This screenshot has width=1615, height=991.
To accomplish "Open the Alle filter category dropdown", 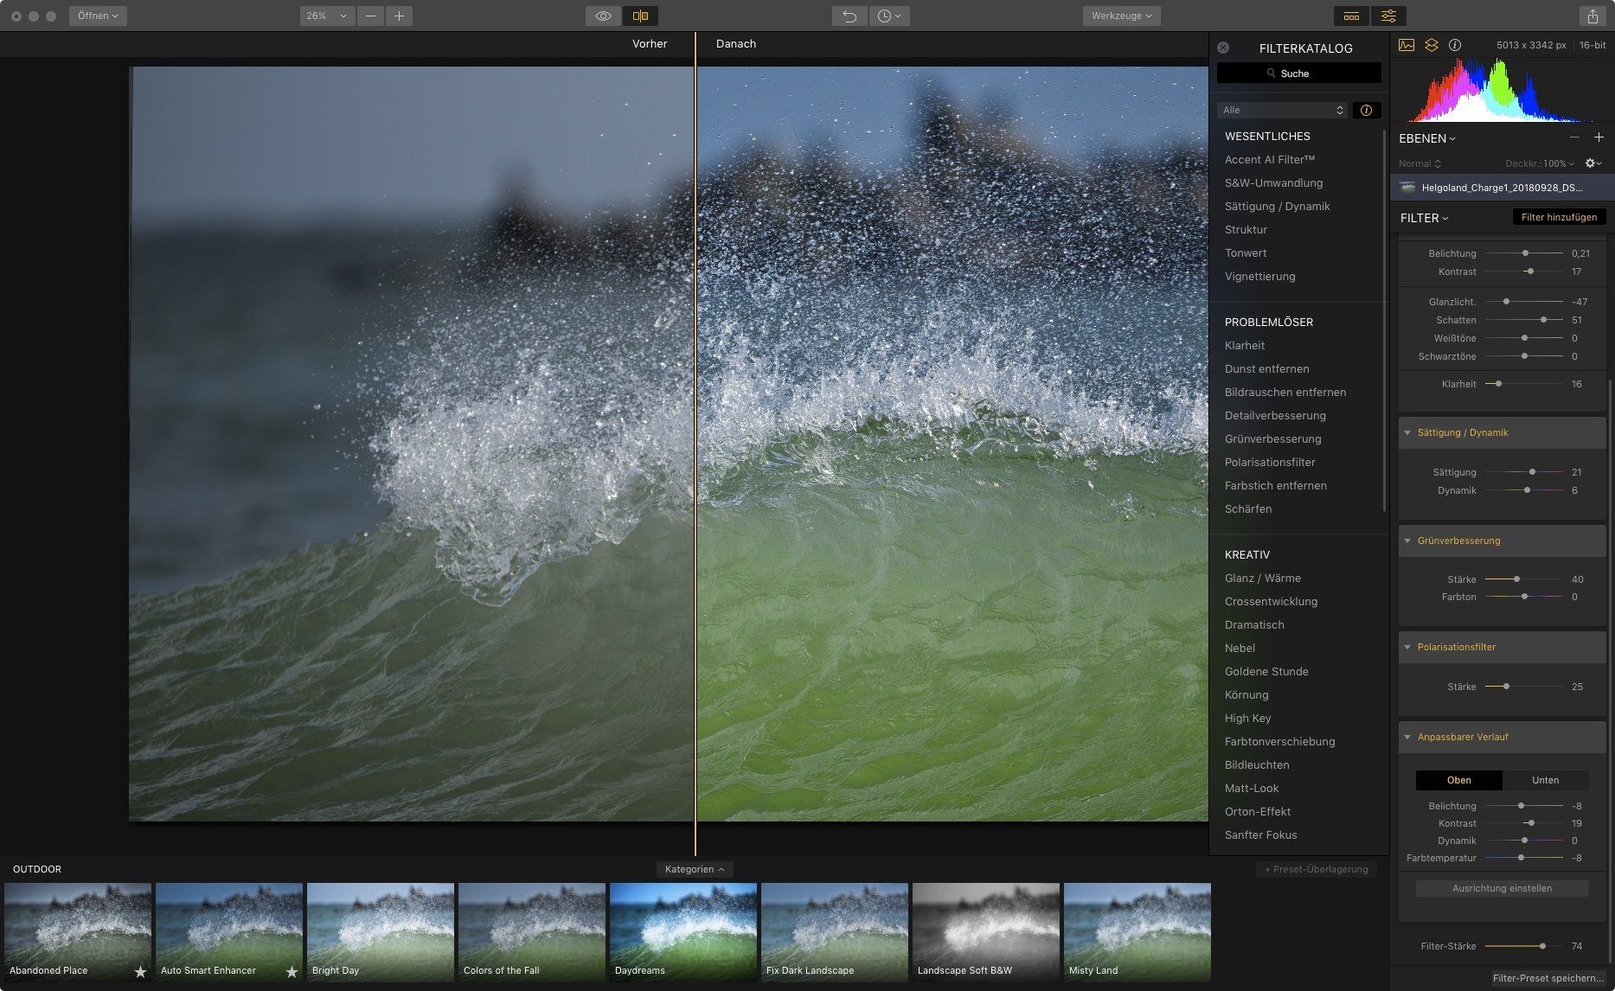I will (x=1283, y=110).
